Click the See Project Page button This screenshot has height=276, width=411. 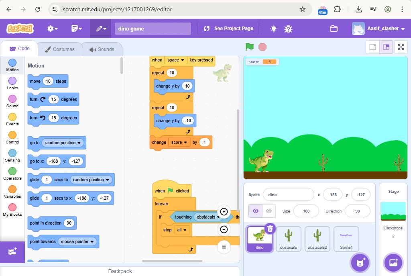228,29
